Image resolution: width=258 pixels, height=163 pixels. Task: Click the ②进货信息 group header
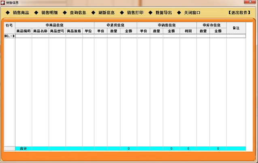pyautogui.click(x=115, y=25)
